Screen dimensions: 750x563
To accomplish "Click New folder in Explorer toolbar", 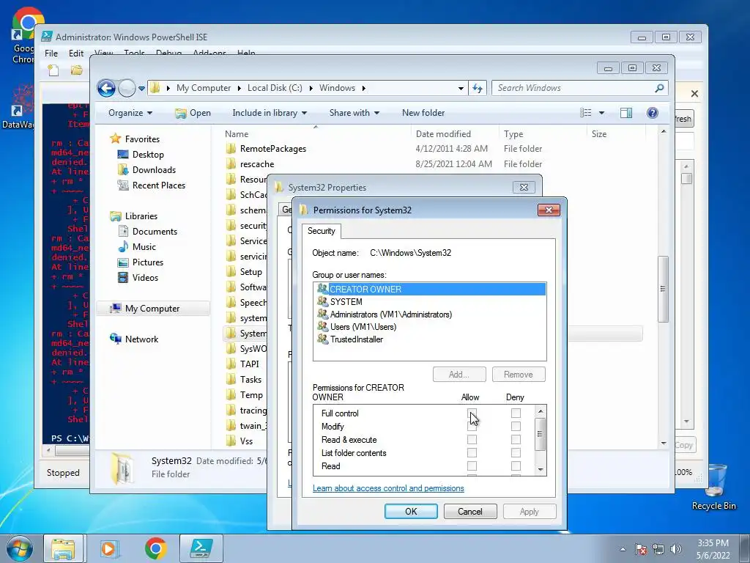I will (423, 113).
